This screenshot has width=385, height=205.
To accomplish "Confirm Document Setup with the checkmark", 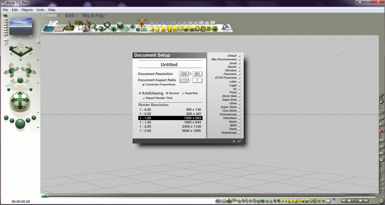I will tap(239, 141).
